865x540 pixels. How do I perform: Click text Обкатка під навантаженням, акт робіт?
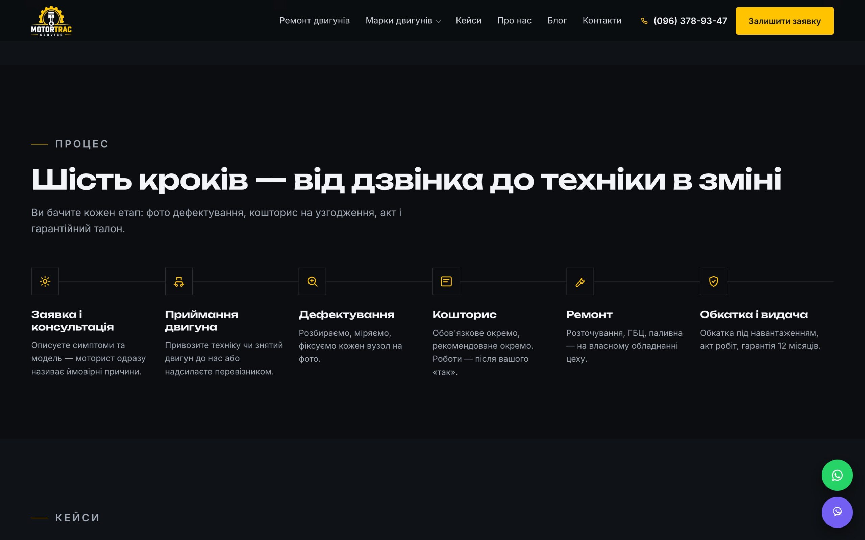tap(760, 339)
